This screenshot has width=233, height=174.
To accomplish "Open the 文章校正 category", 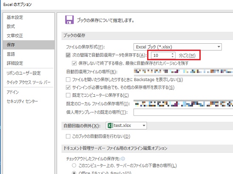I will click(15, 36).
